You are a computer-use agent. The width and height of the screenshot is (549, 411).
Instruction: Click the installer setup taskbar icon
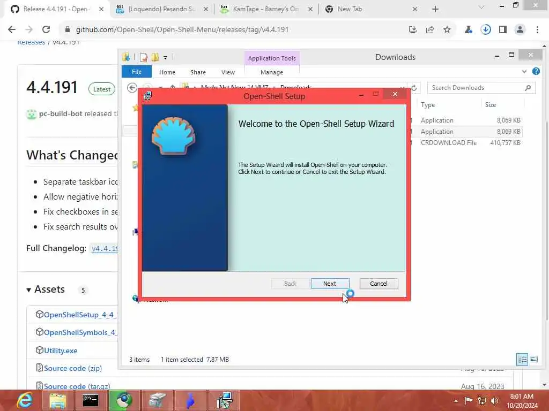click(x=224, y=400)
